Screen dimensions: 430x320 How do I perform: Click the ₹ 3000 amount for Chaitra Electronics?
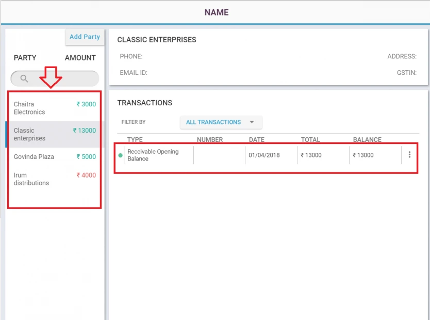(86, 104)
